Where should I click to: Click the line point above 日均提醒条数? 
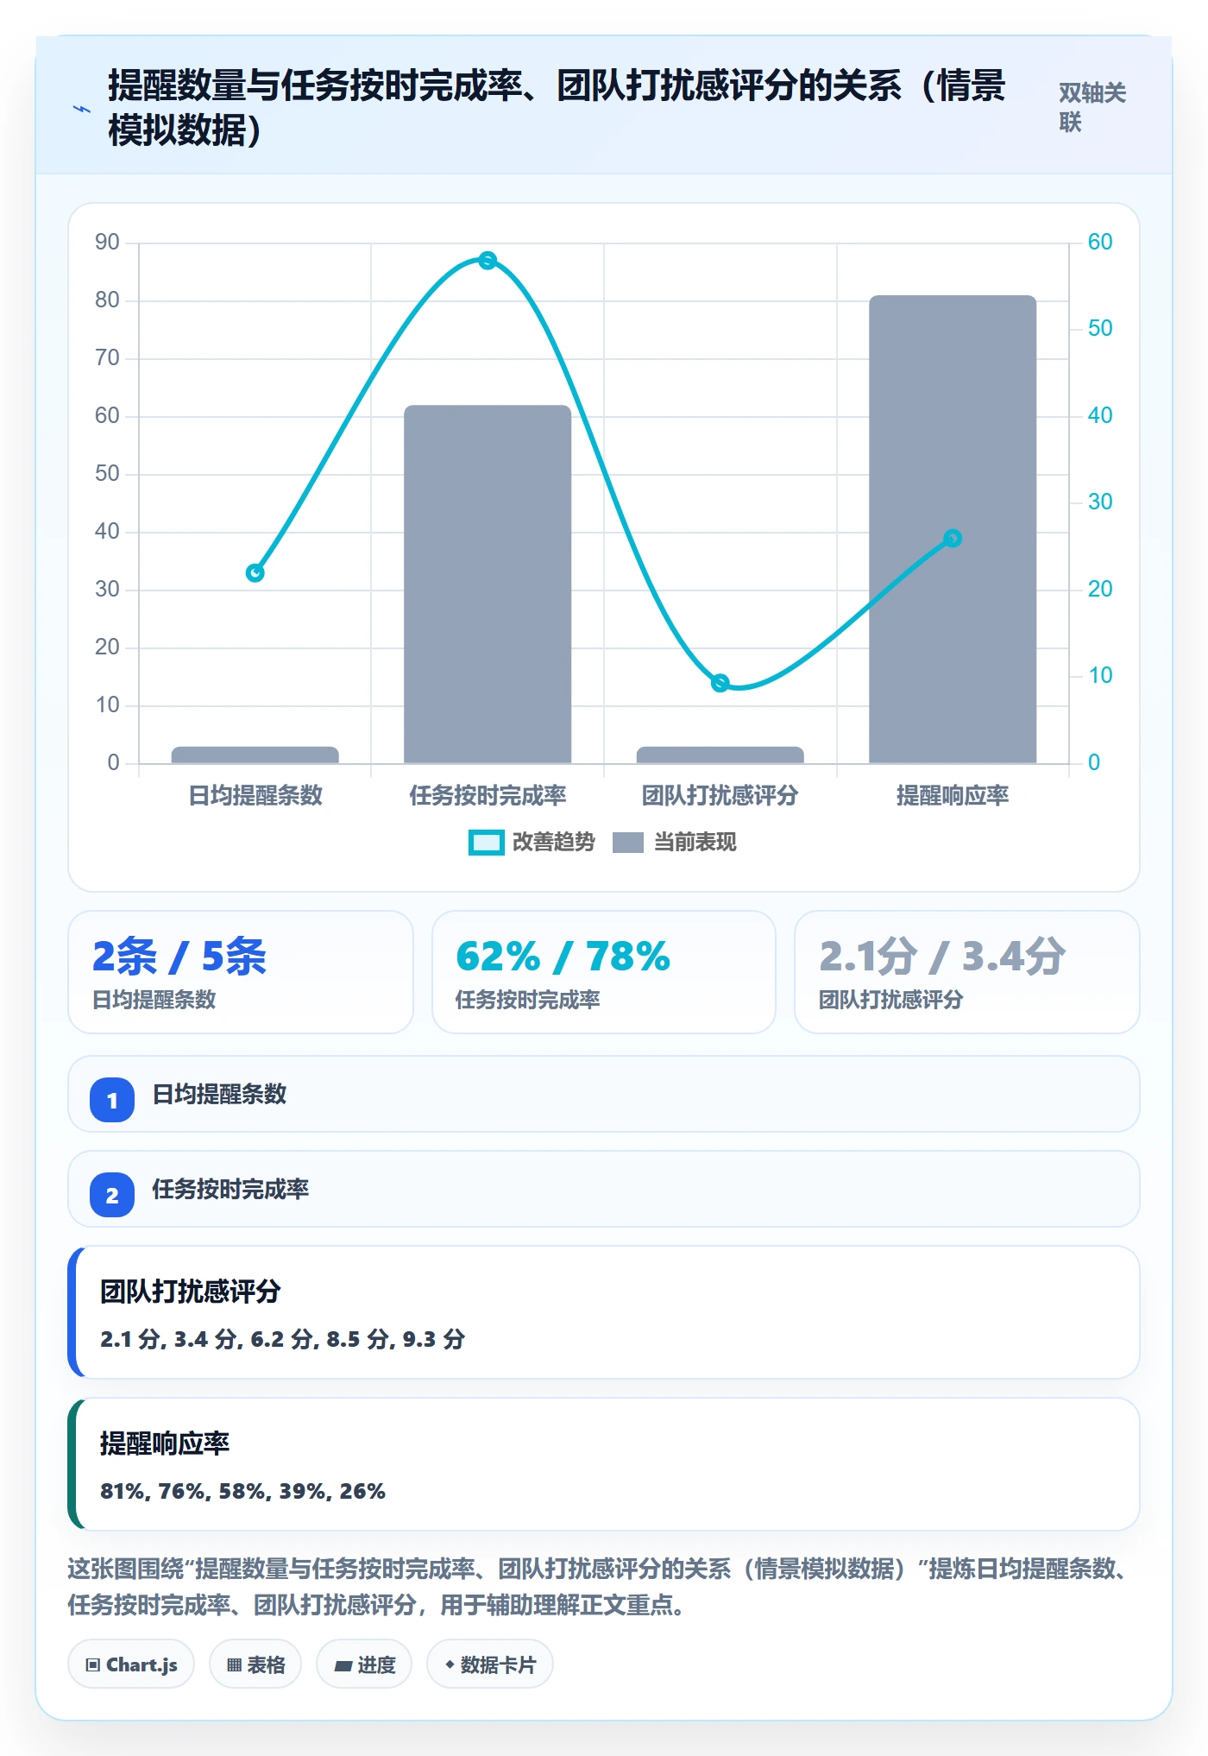[255, 572]
